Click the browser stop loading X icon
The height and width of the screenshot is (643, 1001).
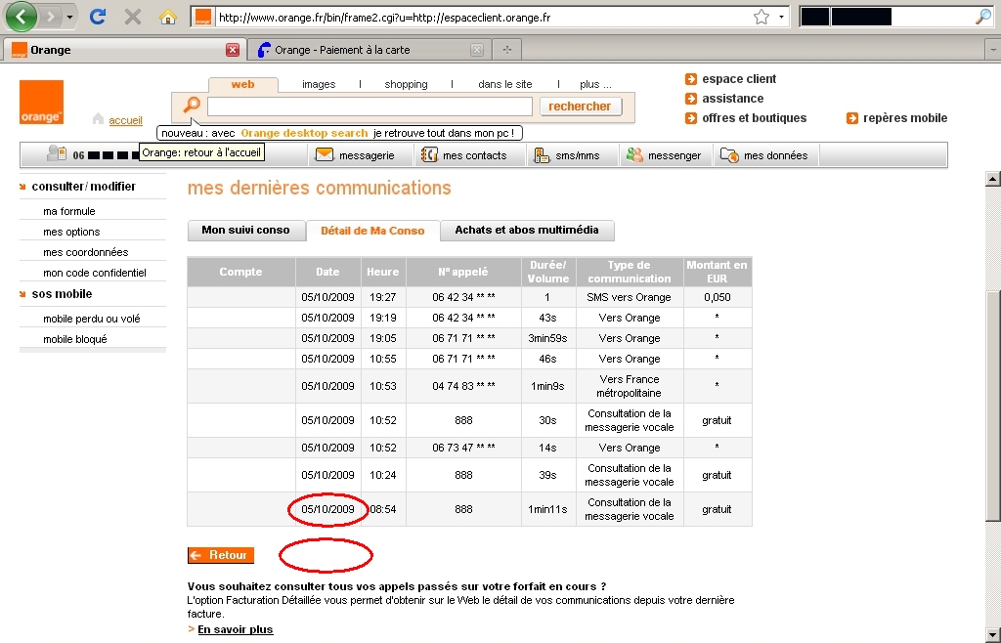(x=132, y=17)
